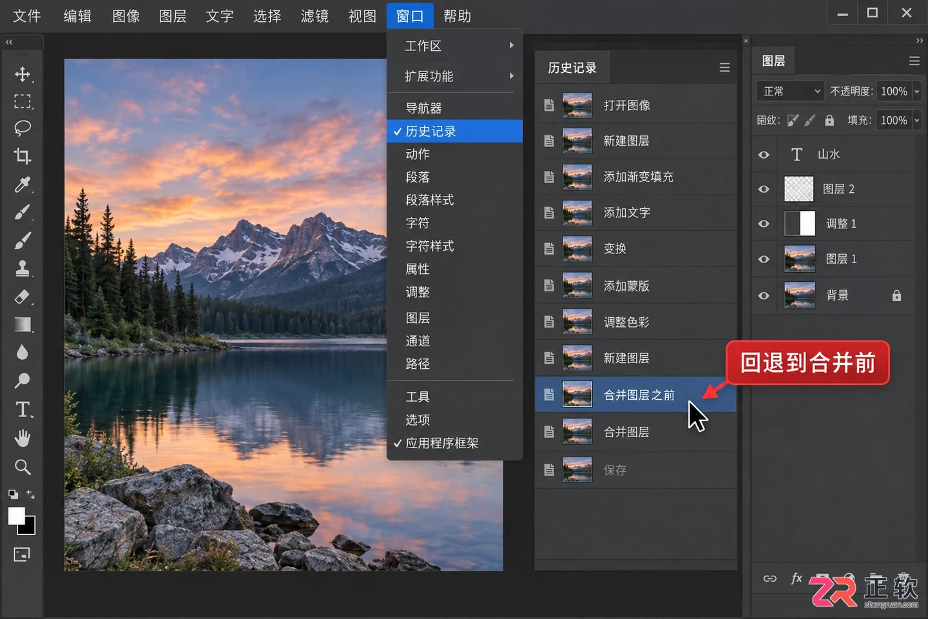
Task: Reset default foreground and background colors
Action: pos(13,495)
